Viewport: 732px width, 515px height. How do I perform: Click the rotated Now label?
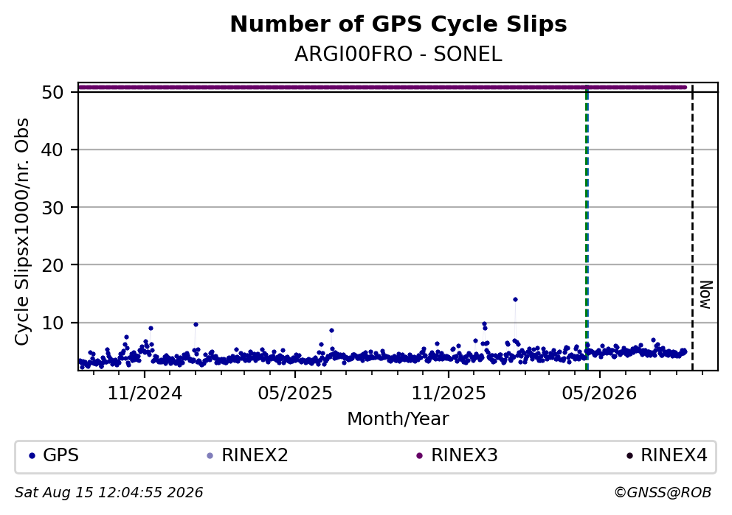(x=706, y=295)
